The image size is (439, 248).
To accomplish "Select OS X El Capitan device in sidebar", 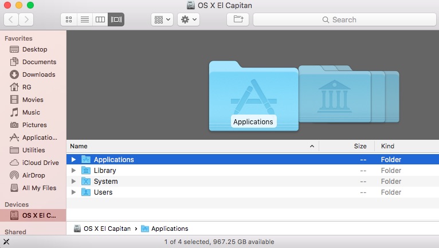I will [x=33, y=215].
